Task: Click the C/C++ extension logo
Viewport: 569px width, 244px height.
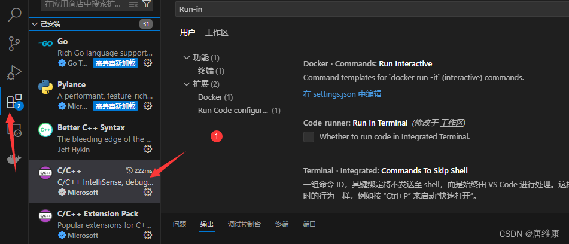Action: point(45,173)
